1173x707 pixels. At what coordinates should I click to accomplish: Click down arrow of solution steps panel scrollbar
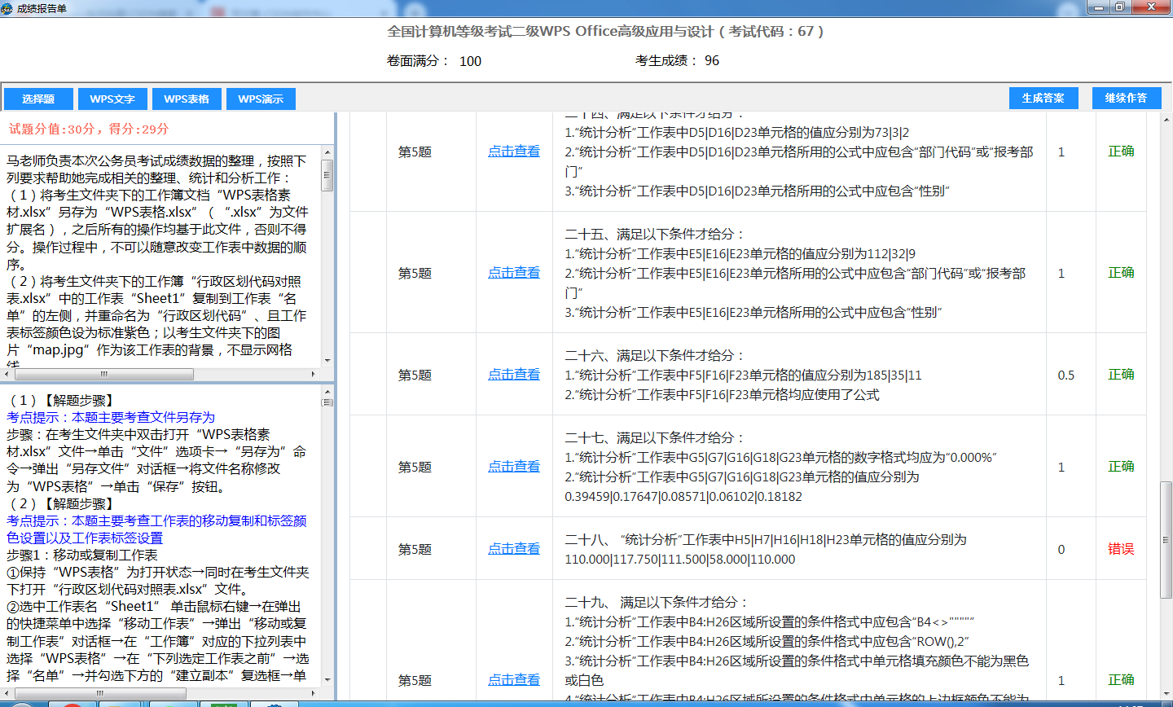click(327, 680)
